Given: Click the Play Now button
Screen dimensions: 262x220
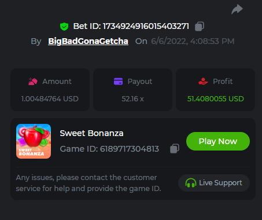Looking at the screenshot, I should point(218,141).
